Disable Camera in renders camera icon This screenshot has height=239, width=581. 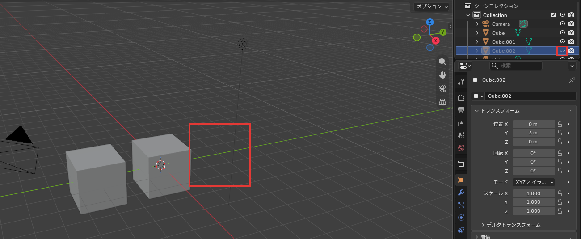pos(571,24)
